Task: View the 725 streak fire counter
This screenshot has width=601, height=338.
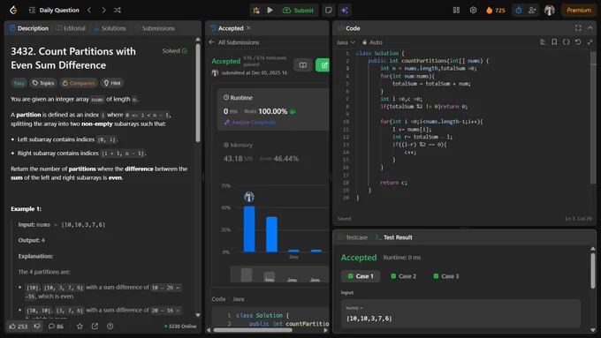Action: click(x=496, y=11)
